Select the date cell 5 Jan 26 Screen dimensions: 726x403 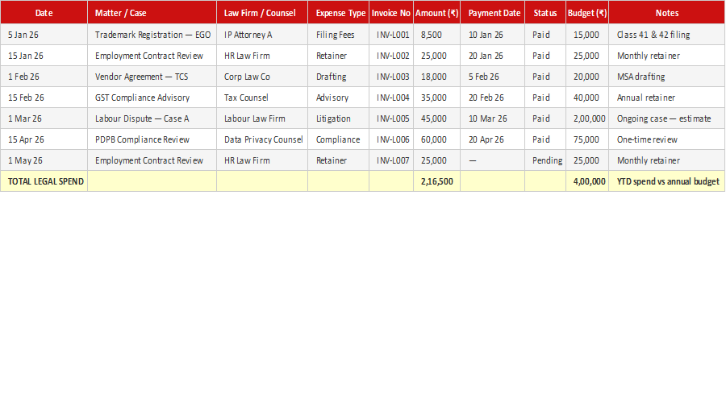tap(44, 35)
